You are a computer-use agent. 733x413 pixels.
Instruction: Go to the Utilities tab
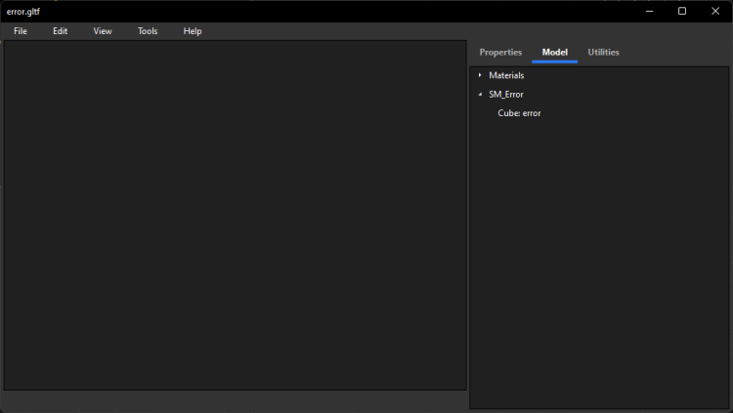(603, 53)
